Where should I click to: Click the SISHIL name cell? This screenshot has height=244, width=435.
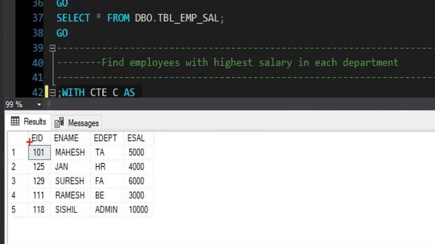[x=71, y=209]
